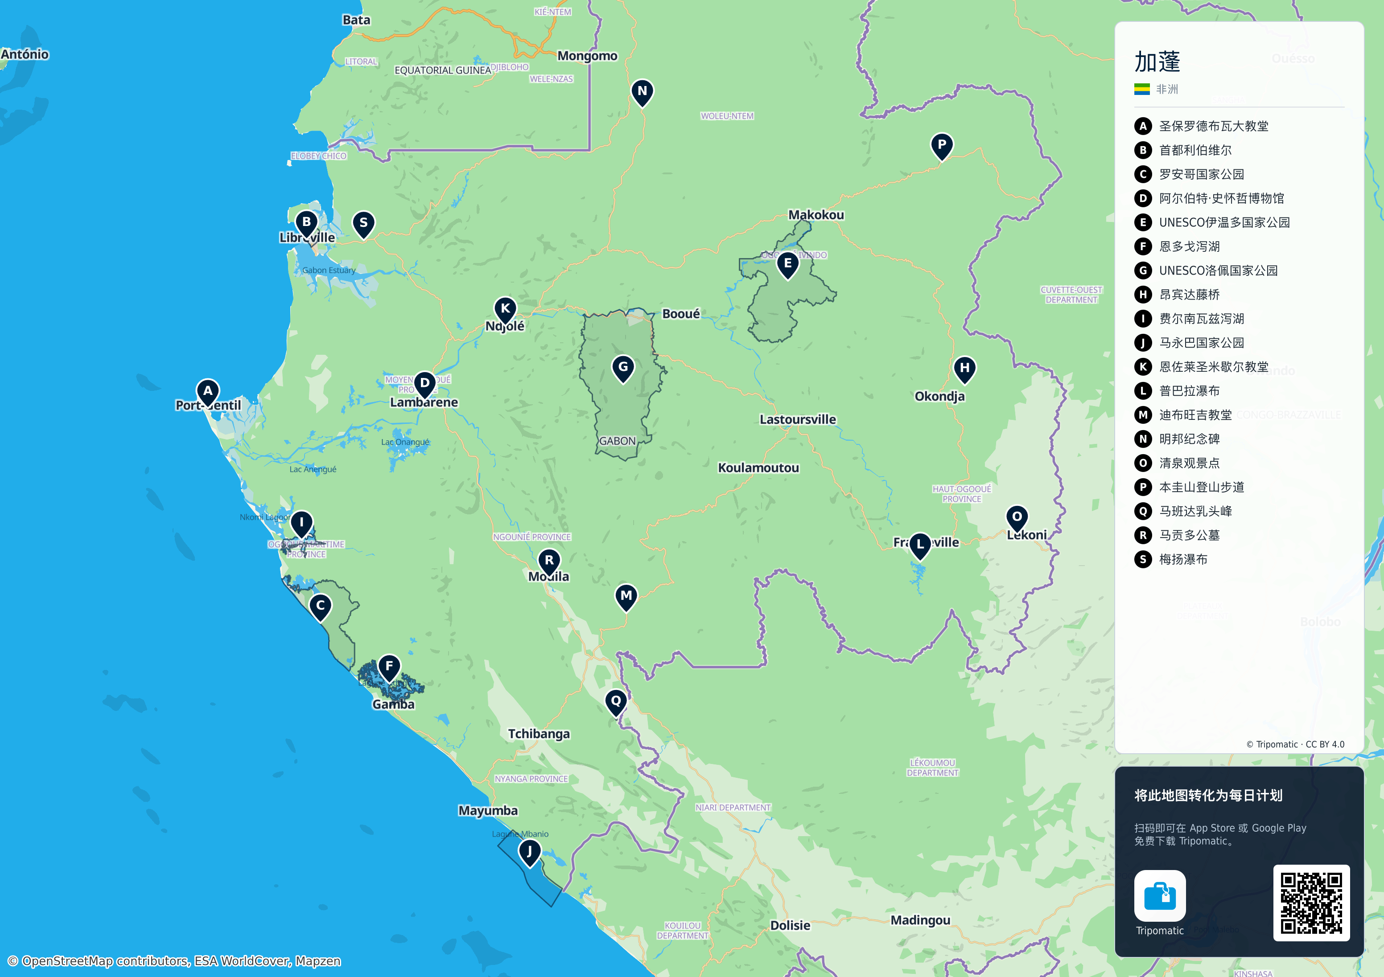This screenshot has width=1384, height=977.
Task: Click the Koulamoutou city label
Action: pyautogui.click(x=758, y=468)
